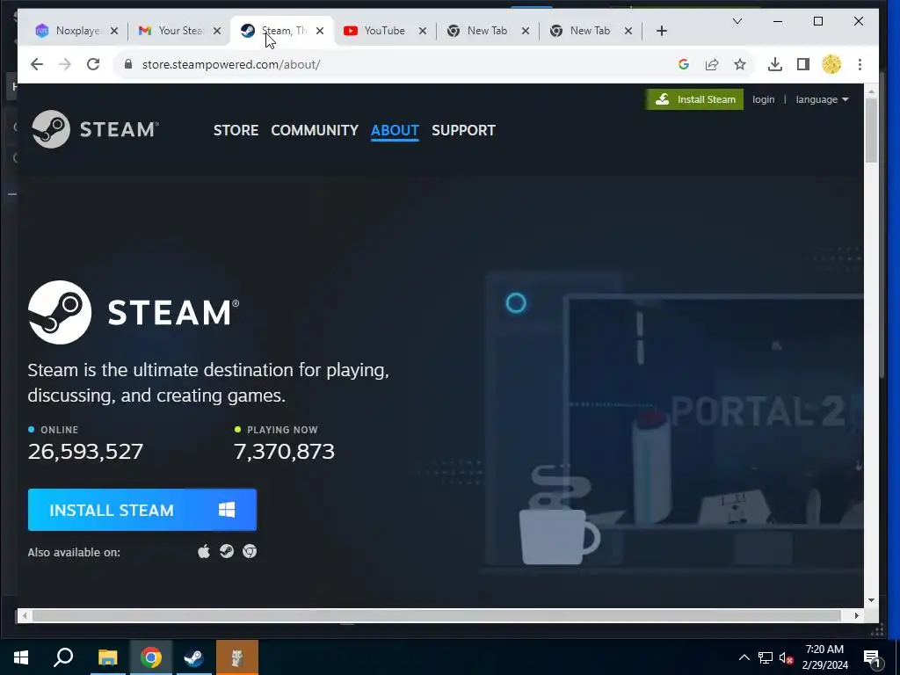Choose Chrome OS download icon
900x675 pixels.
point(249,552)
